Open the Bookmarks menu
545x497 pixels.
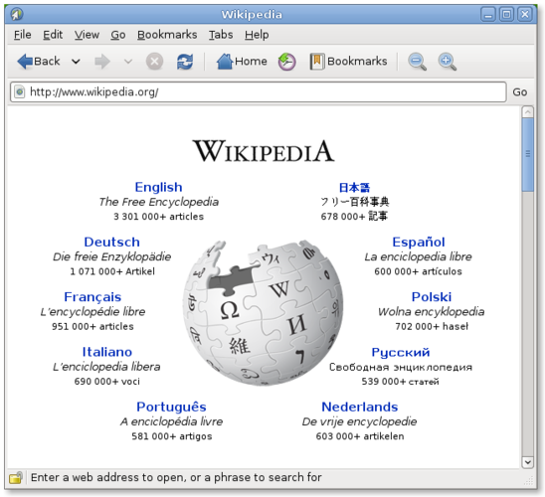pos(167,35)
